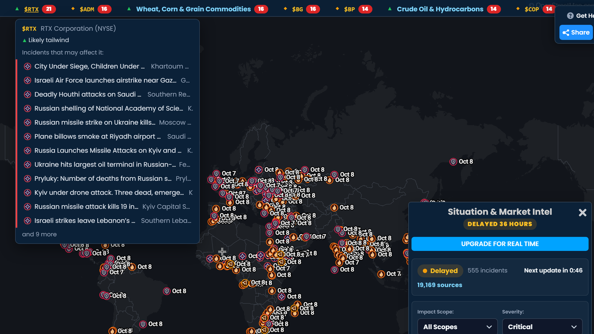Click the Spain Oct 8 fire marker
The height and width of the screenshot is (334, 594).
(x=216, y=209)
